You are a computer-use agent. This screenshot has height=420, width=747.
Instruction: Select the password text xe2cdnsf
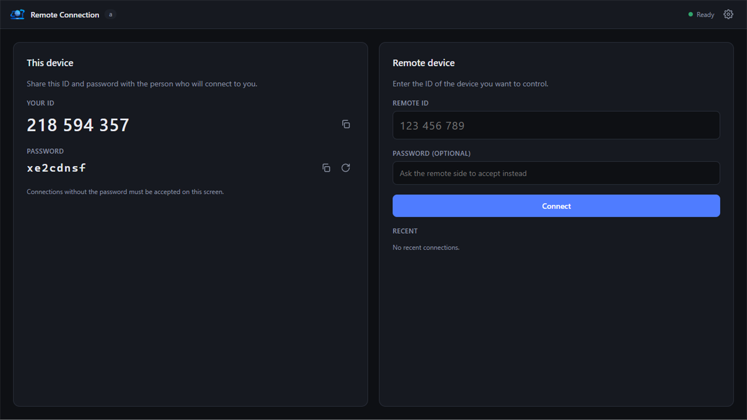coord(56,168)
